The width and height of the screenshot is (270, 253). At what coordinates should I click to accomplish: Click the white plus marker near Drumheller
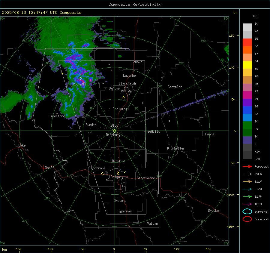(169, 121)
